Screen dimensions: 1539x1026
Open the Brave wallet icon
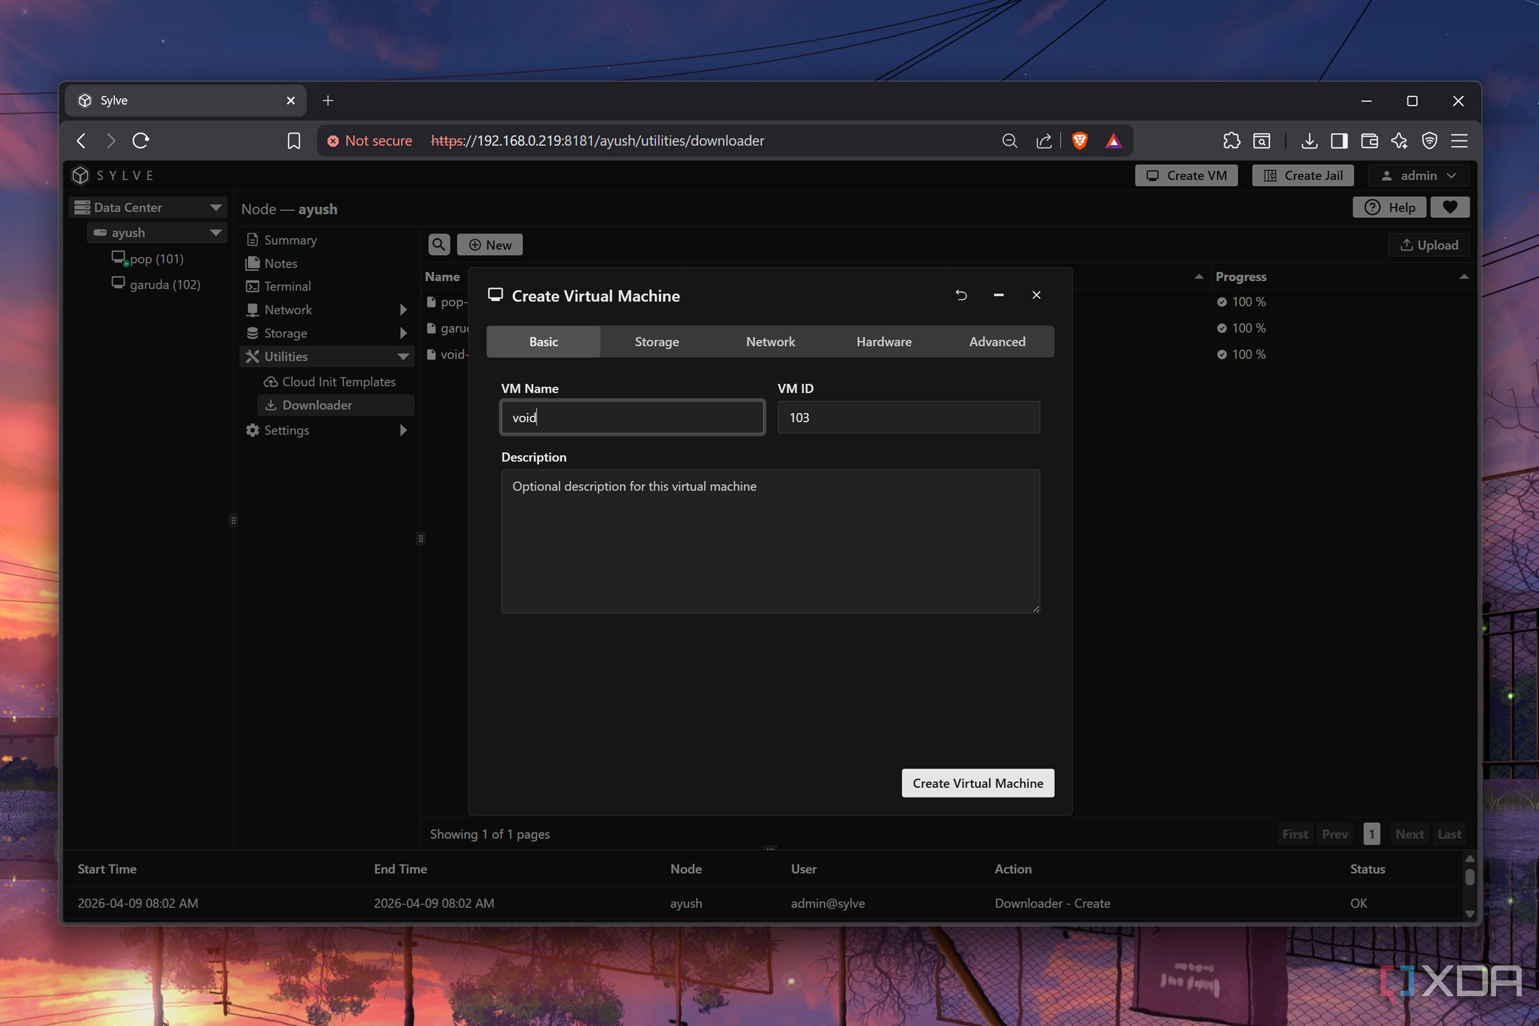point(1369,141)
